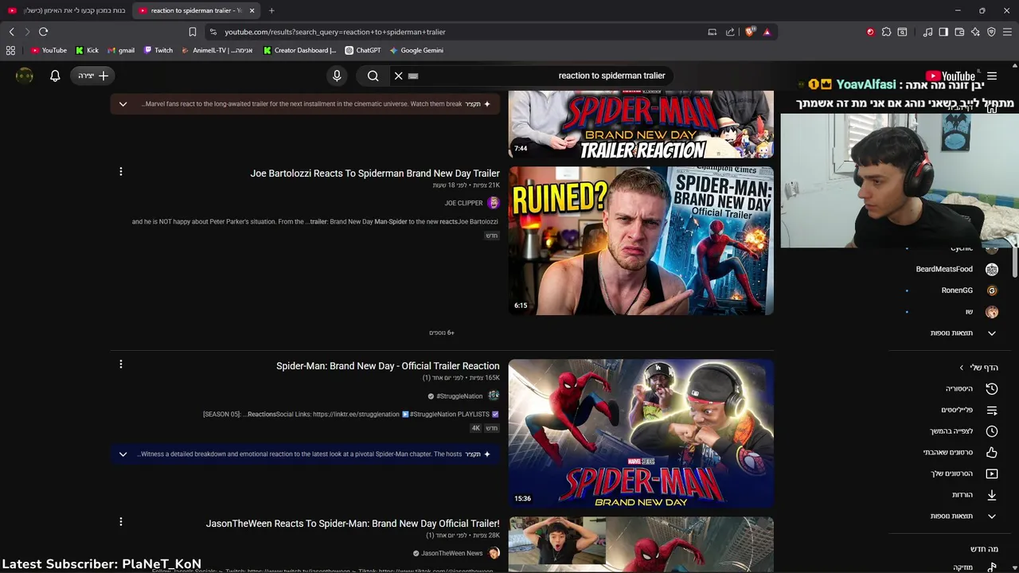Open the Twitch bookmark
The width and height of the screenshot is (1019, 573).
pyautogui.click(x=158, y=50)
